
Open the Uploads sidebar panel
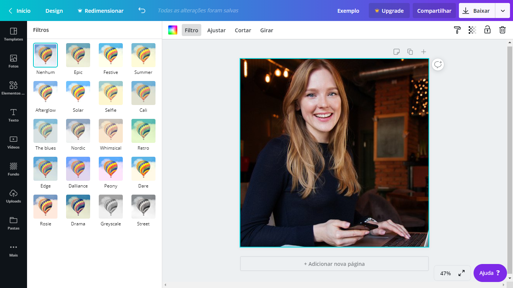pyautogui.click(x=14, y=196)
